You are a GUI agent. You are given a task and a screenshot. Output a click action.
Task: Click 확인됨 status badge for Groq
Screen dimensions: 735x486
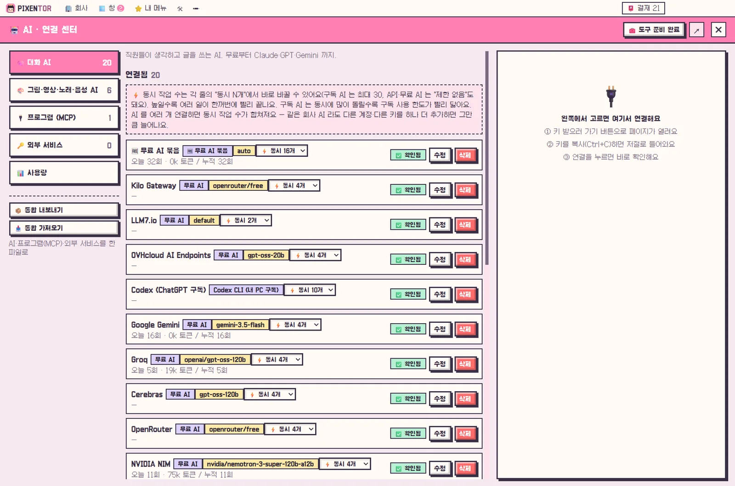(x=408, y=364)
